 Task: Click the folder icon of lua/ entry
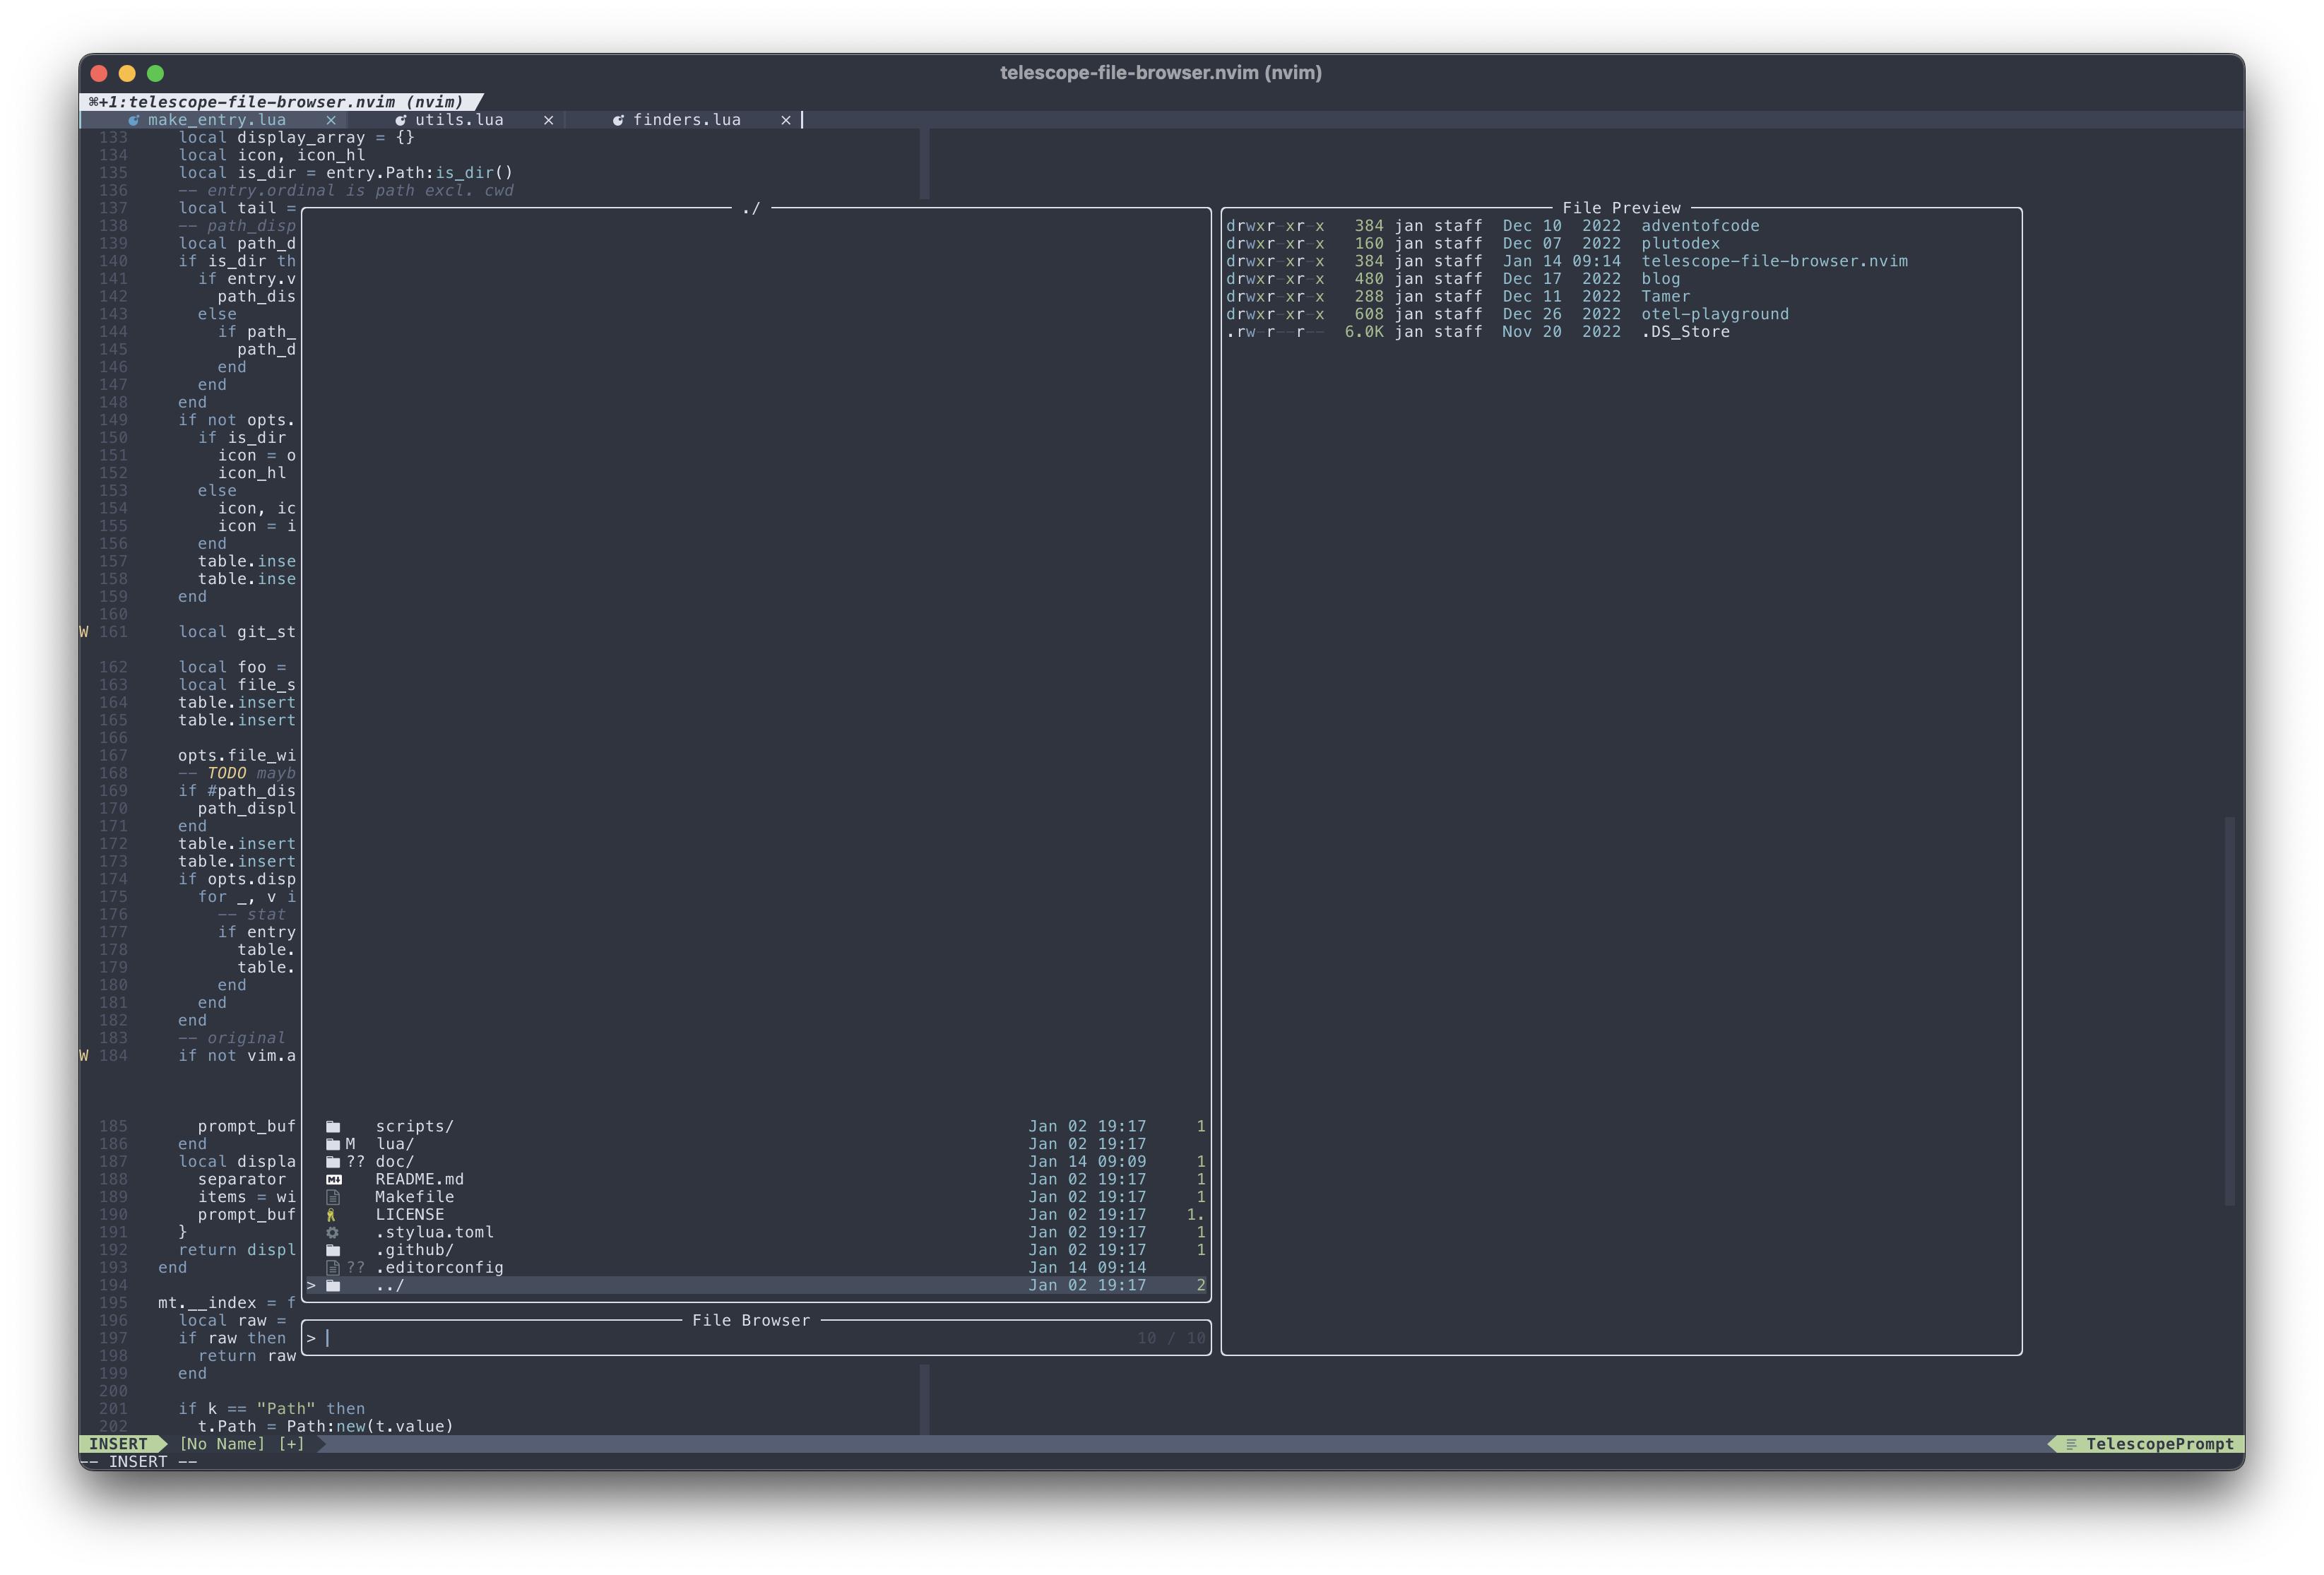[333, 1145]
